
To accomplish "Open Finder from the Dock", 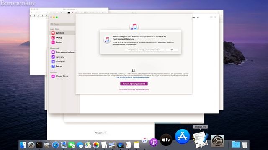I will (23, 145).
